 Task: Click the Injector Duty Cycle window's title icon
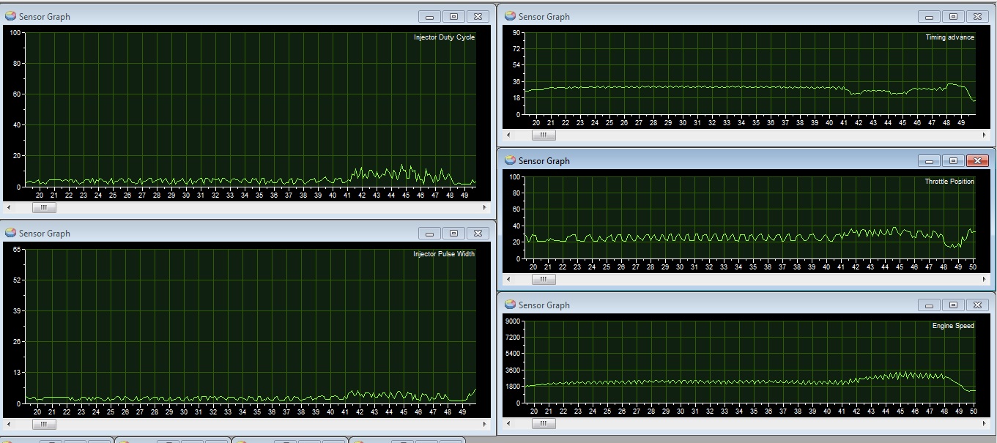pyautogui.click(x=10, y=16)
